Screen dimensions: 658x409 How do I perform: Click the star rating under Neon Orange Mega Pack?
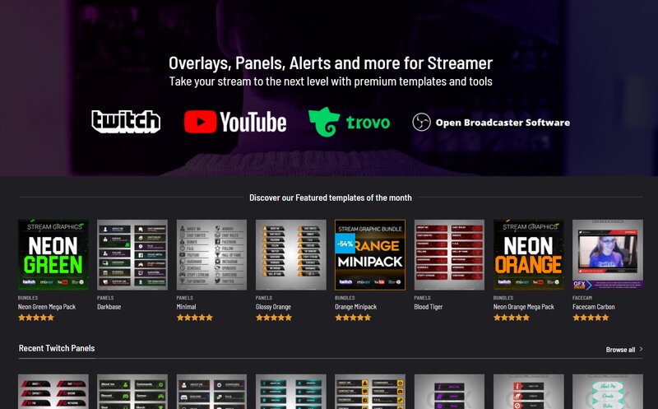click(x=512, y=318)
